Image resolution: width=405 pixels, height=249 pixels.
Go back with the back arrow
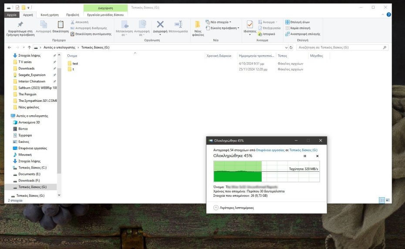(x=10, y=47)
